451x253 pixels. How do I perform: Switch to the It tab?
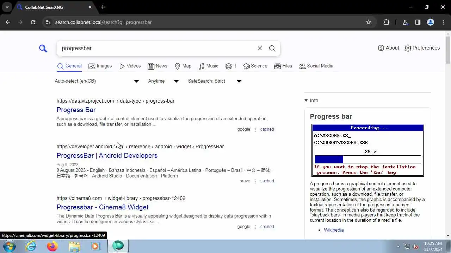coord(231,66)
